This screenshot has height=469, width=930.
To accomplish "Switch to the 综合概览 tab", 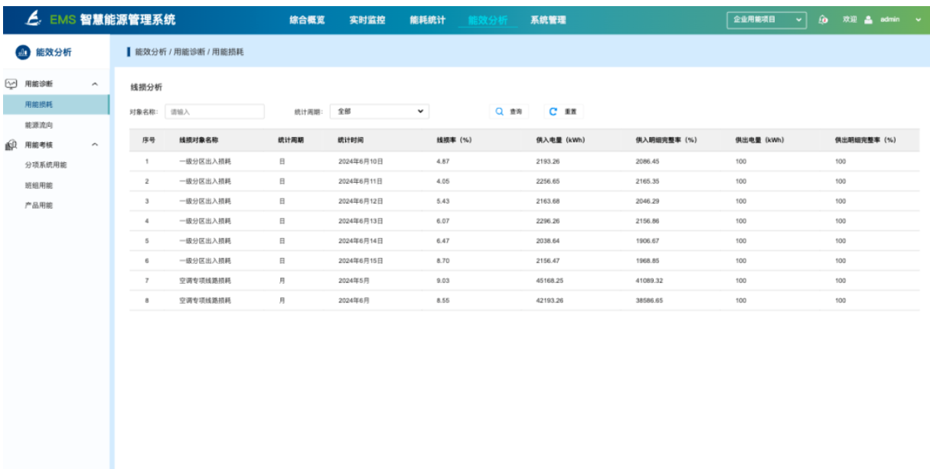I will (306, 19).
